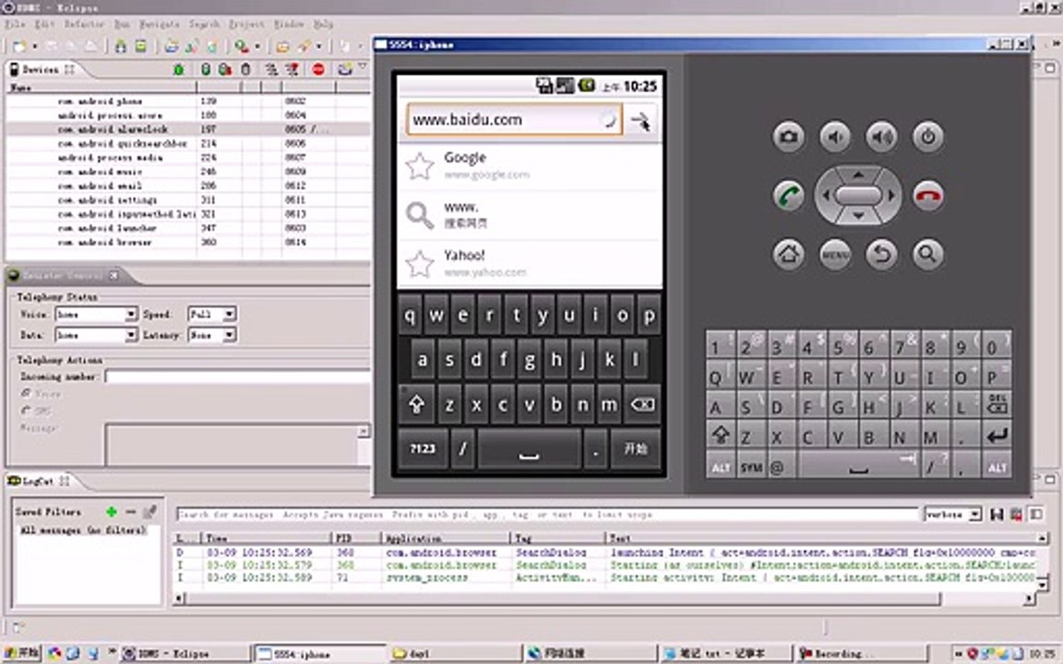Open the File menu in Eclipse
This screenshot has width=1063, height=664.
[x=15, y=24]
